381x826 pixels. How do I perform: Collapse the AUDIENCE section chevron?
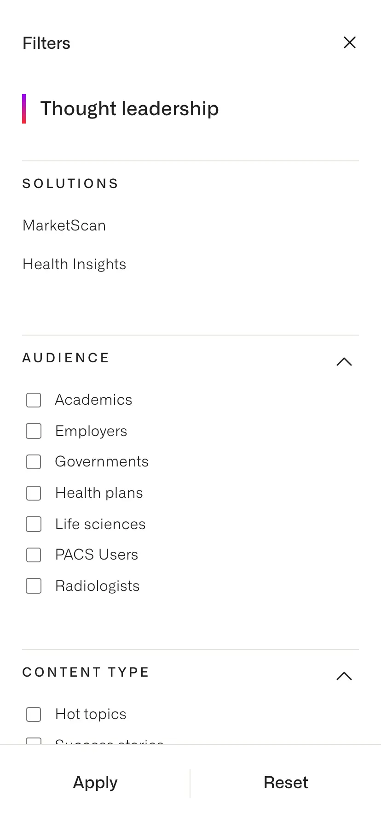pos(344,361)
